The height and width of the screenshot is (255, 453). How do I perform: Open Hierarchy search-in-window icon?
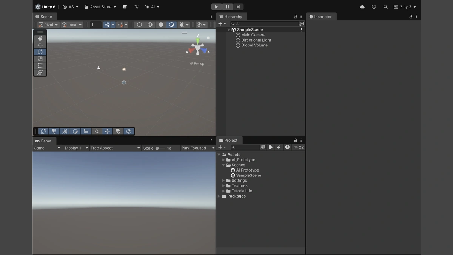(301, 24)
